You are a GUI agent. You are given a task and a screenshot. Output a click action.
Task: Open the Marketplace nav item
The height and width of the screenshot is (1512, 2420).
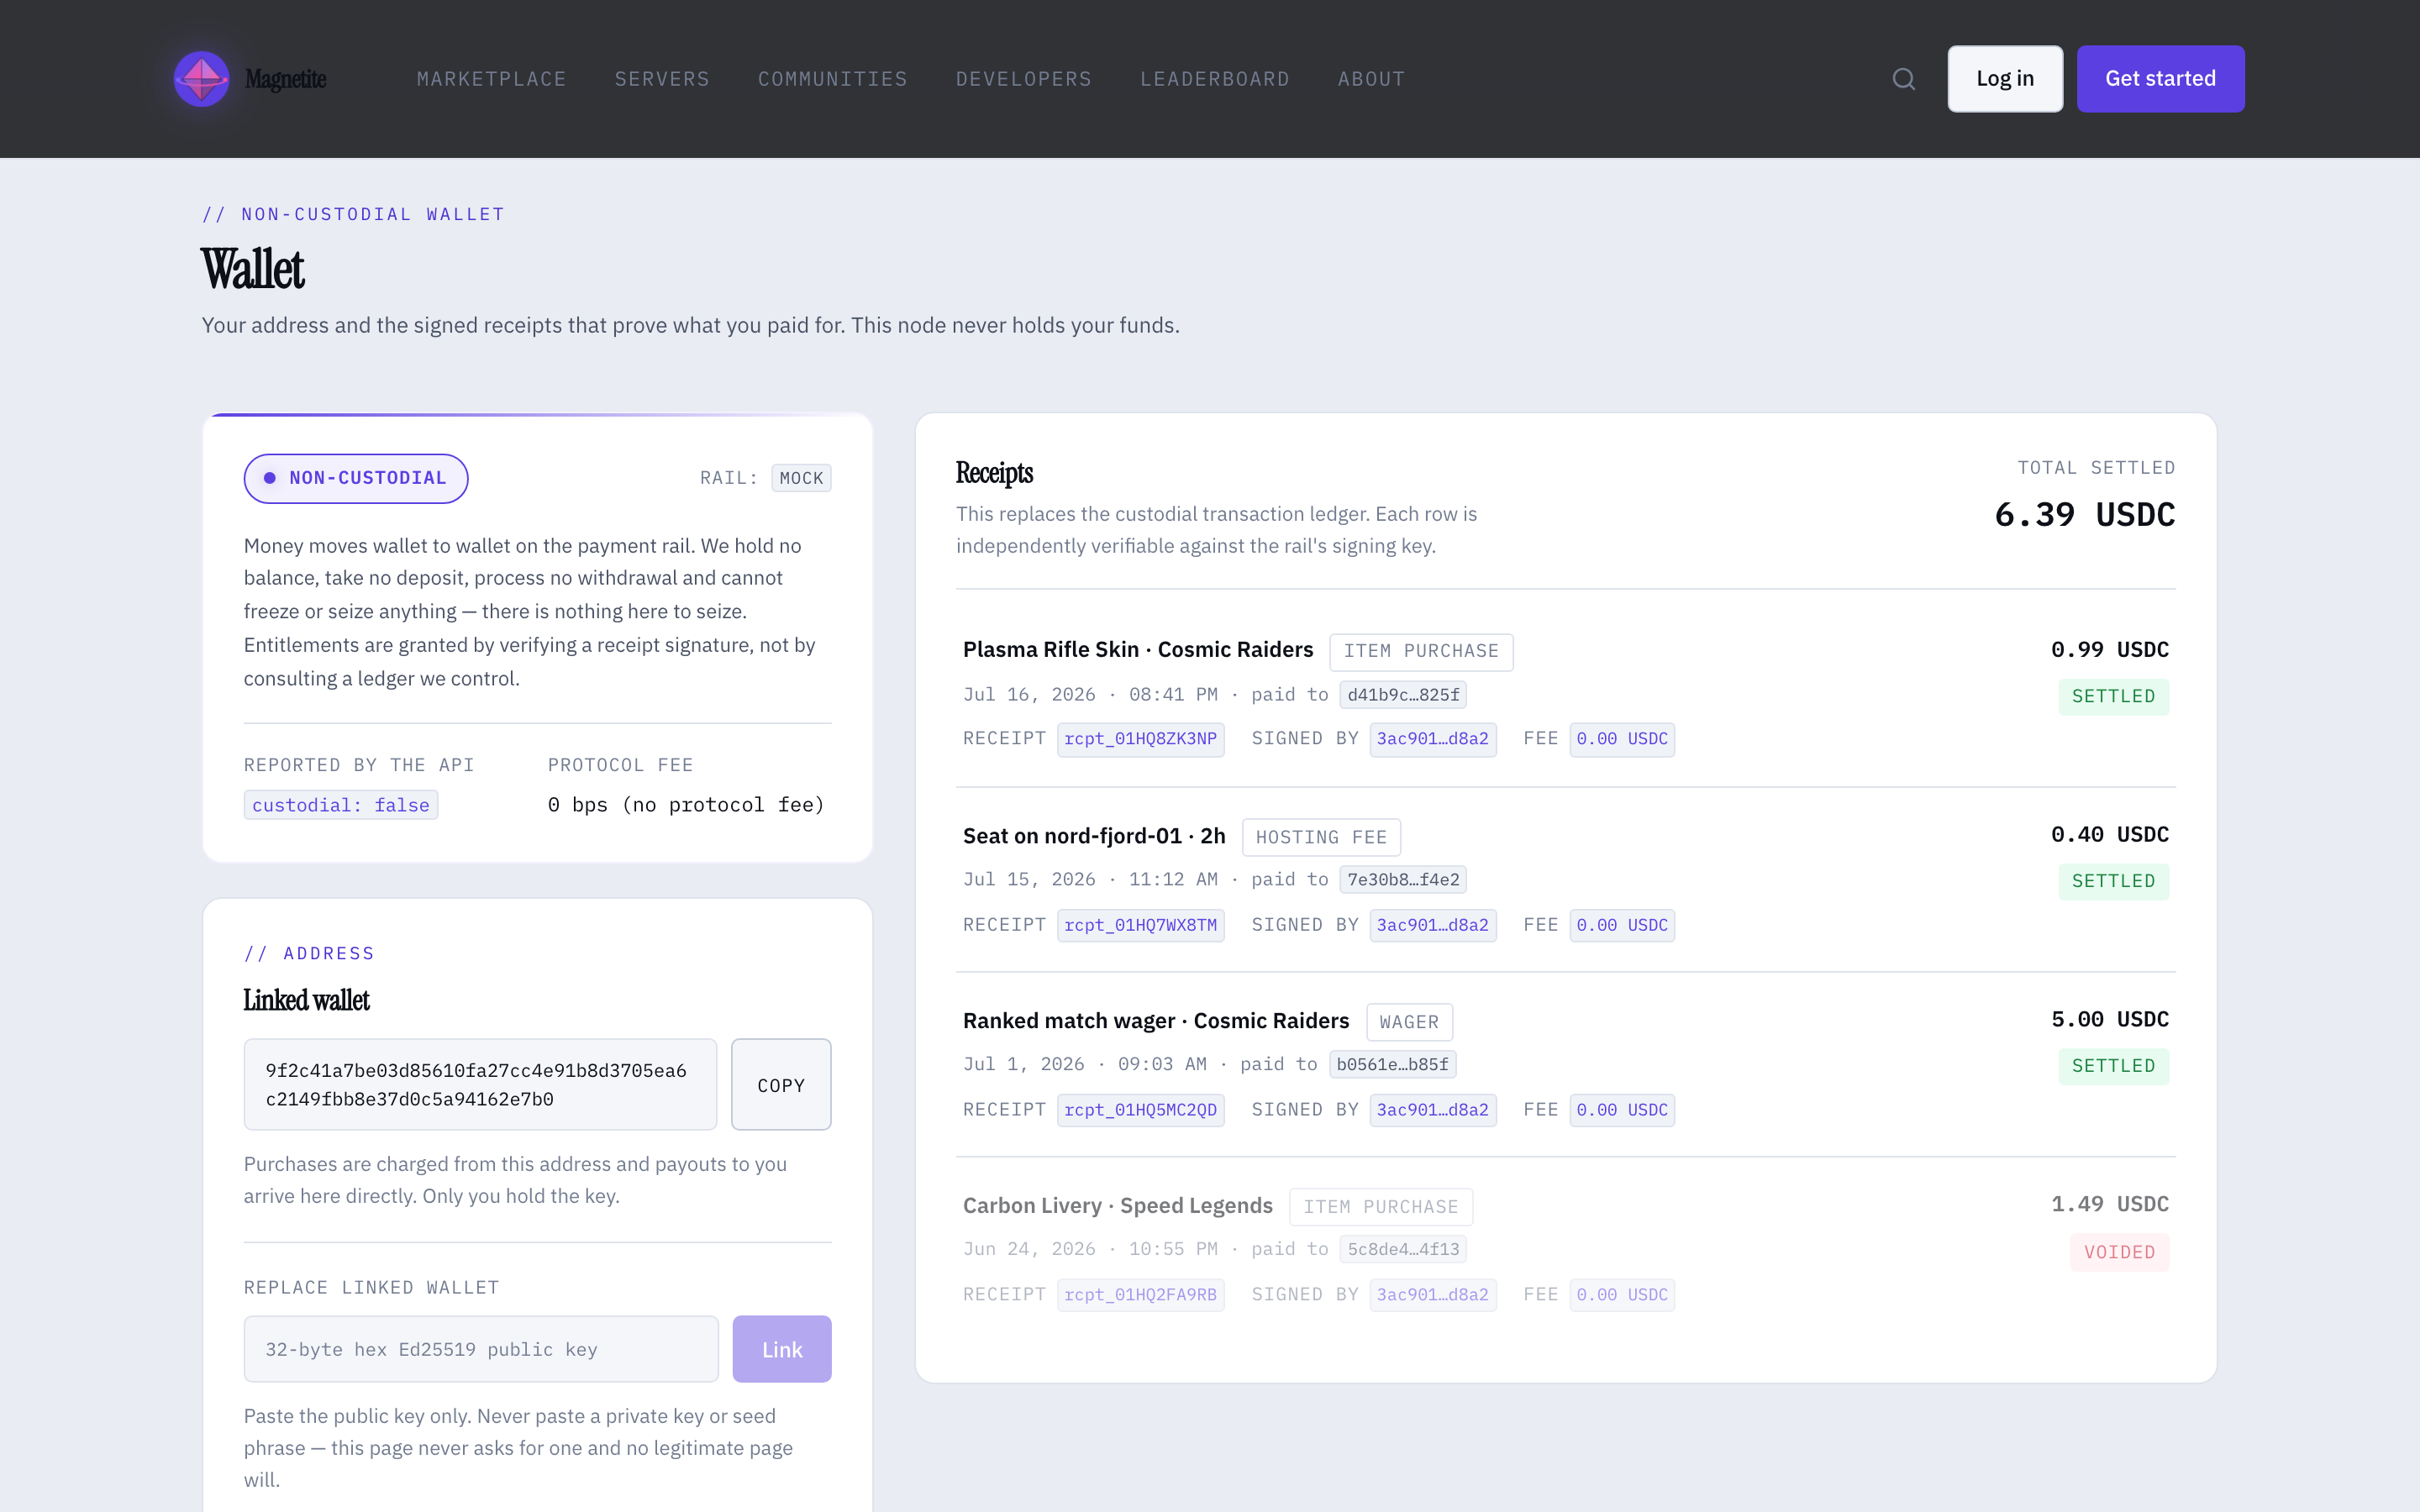pos(491,79)
